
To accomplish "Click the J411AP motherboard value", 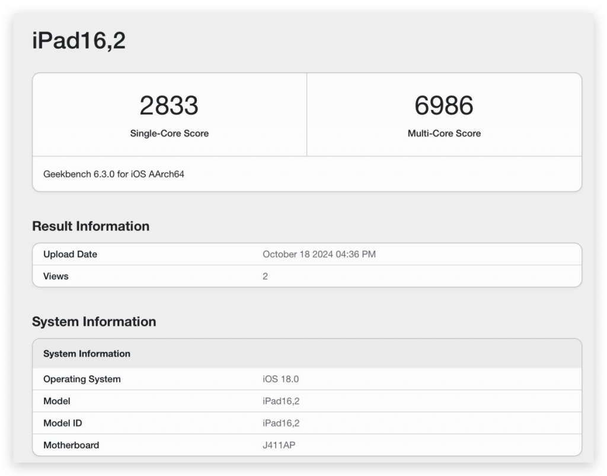I will pos(279,445).
